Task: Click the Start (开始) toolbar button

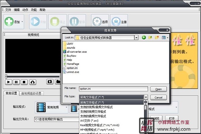Action: pyautogui.click(x=38, y=21)
